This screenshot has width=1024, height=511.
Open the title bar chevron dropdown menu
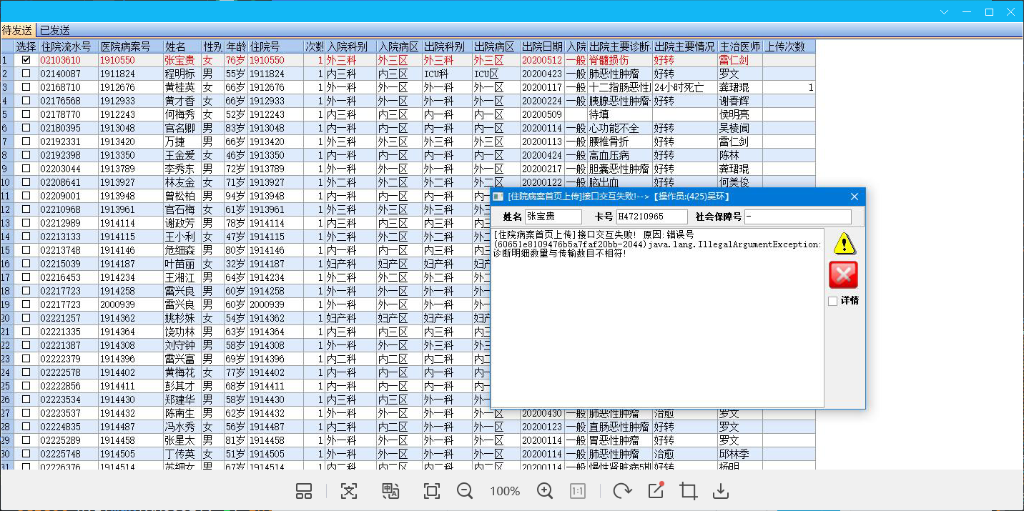tap(944, 12)
